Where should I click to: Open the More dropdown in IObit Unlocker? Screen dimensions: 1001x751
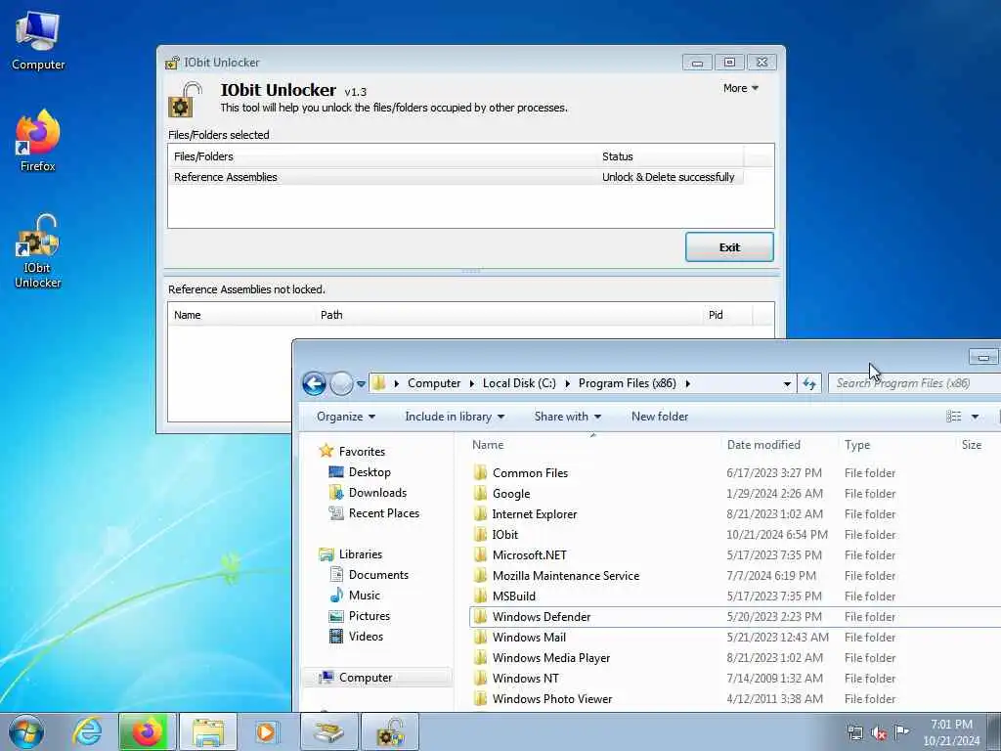[x=741, y=88]
